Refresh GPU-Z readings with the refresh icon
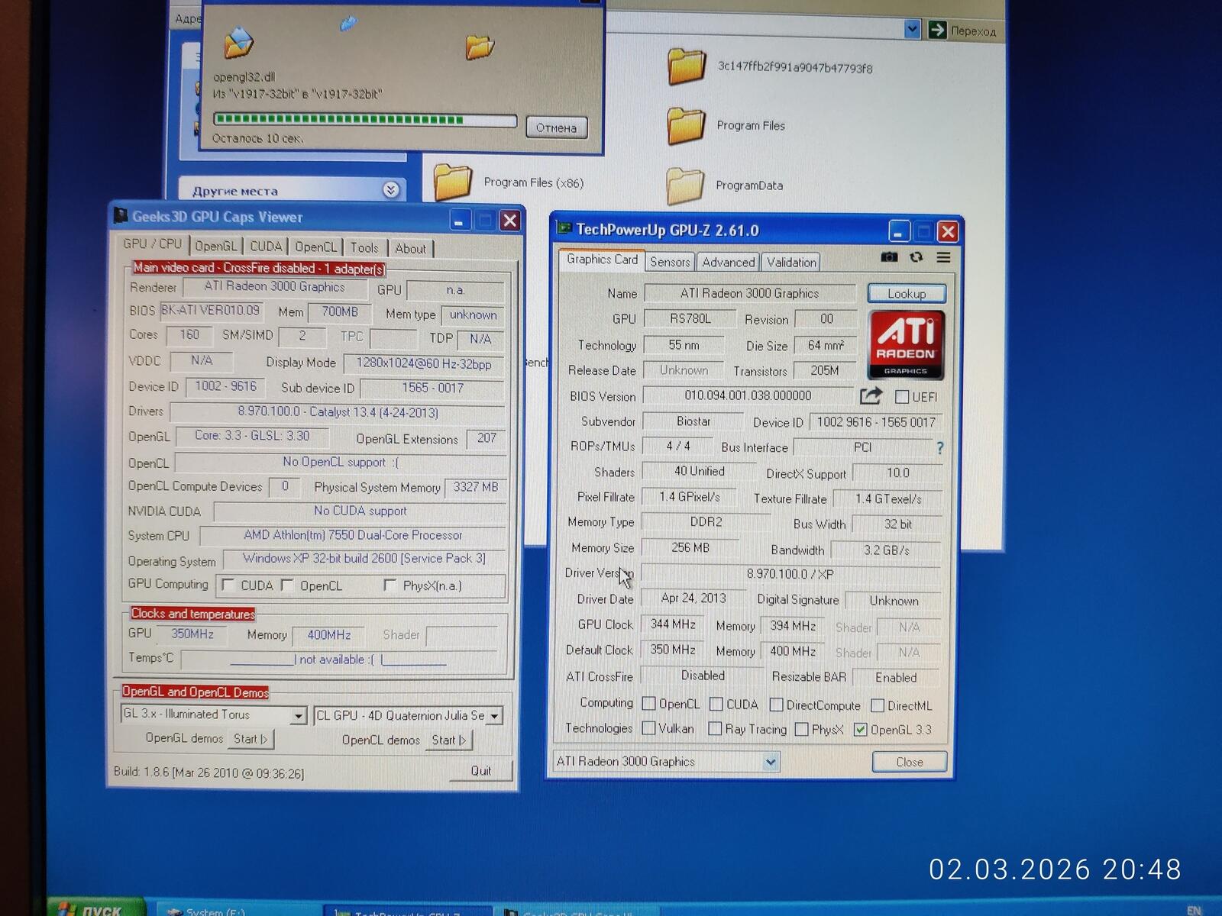The width and height of the screenshot is (1222, 916). [x=916, y=257]
